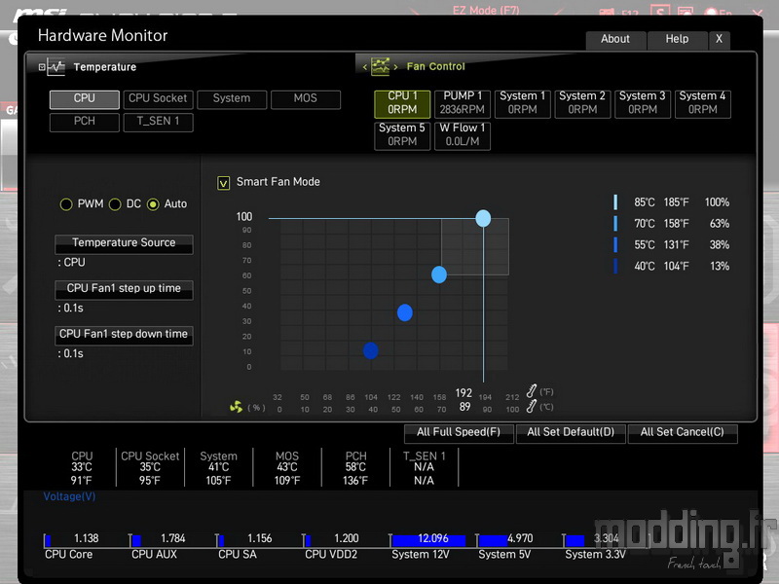Click the left chevron before Fan Control

pos(365,67)
